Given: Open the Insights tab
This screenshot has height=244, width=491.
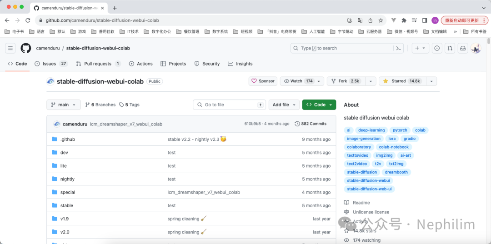Looking at the screenshot, I should [240, 64].
